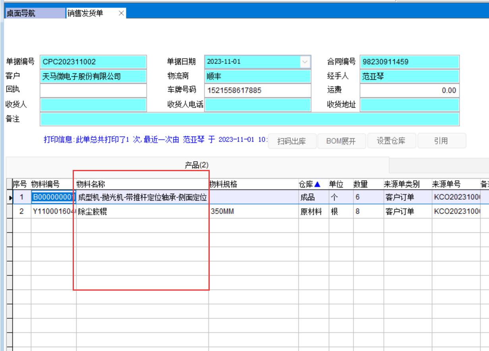489x351 pixels.
Task: Click the 设置仓库 button
Action: click(x=391, y=141)
